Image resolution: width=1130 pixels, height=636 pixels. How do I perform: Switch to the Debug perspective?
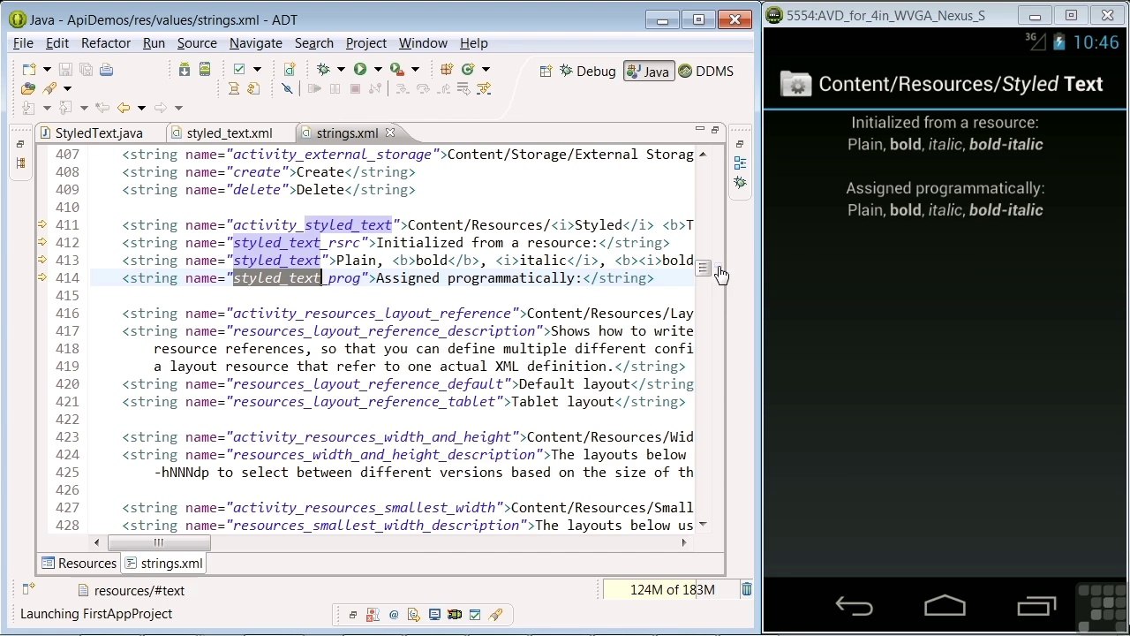(x=587, y=72)
